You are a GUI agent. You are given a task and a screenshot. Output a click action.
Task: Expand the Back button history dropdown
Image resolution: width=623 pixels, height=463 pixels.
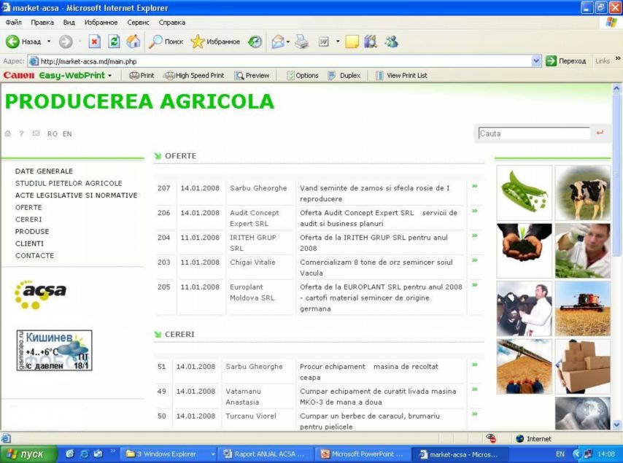coord(49,42)
